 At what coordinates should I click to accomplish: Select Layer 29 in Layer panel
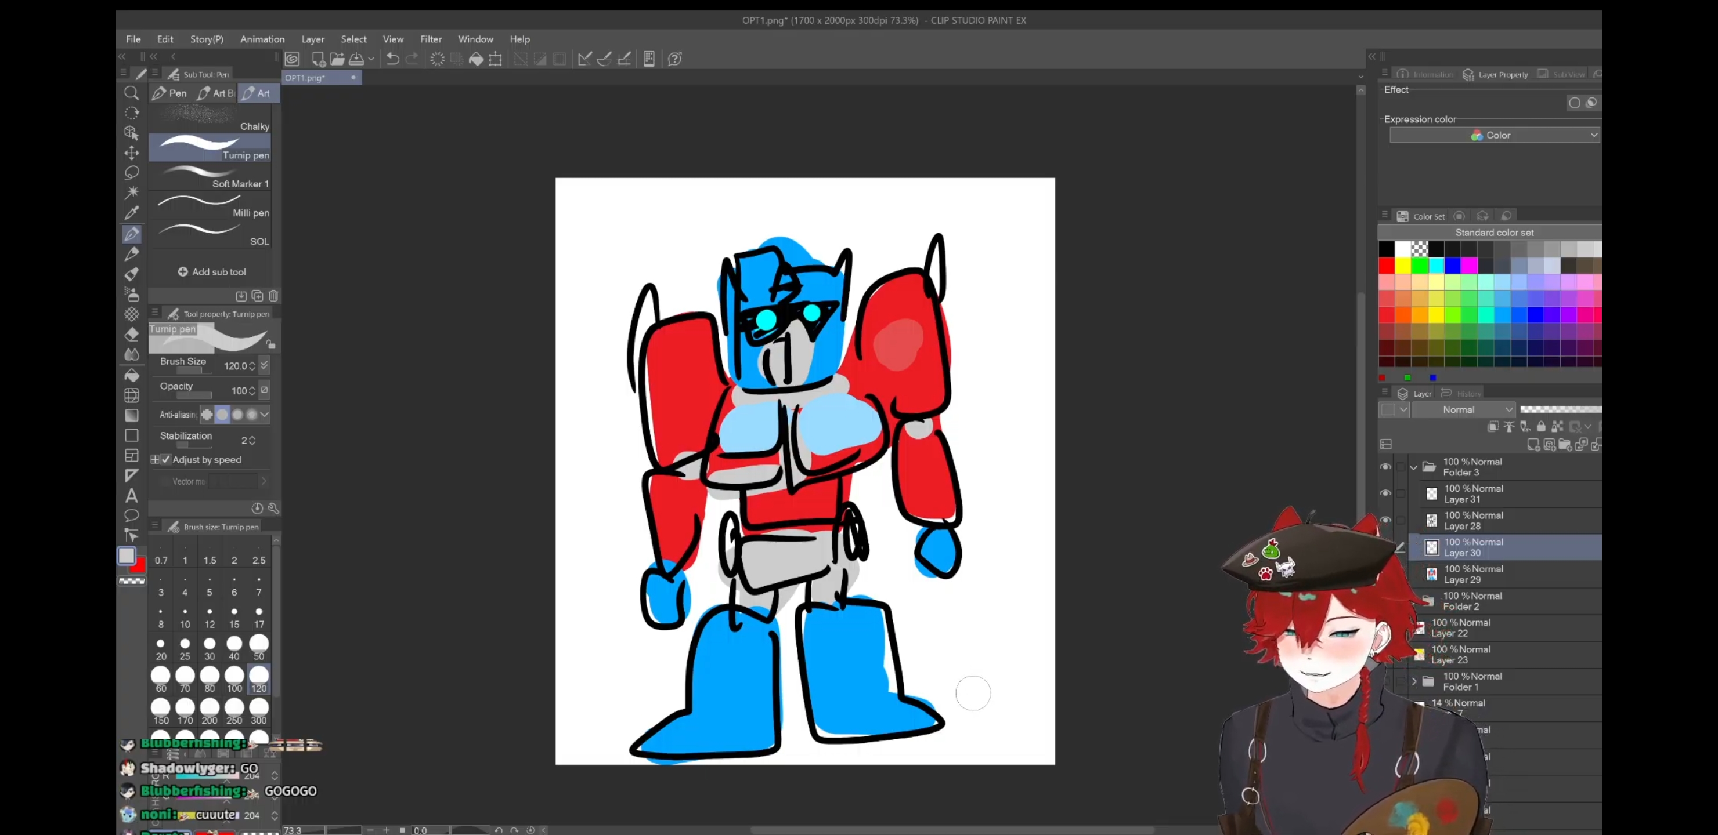1505,573
